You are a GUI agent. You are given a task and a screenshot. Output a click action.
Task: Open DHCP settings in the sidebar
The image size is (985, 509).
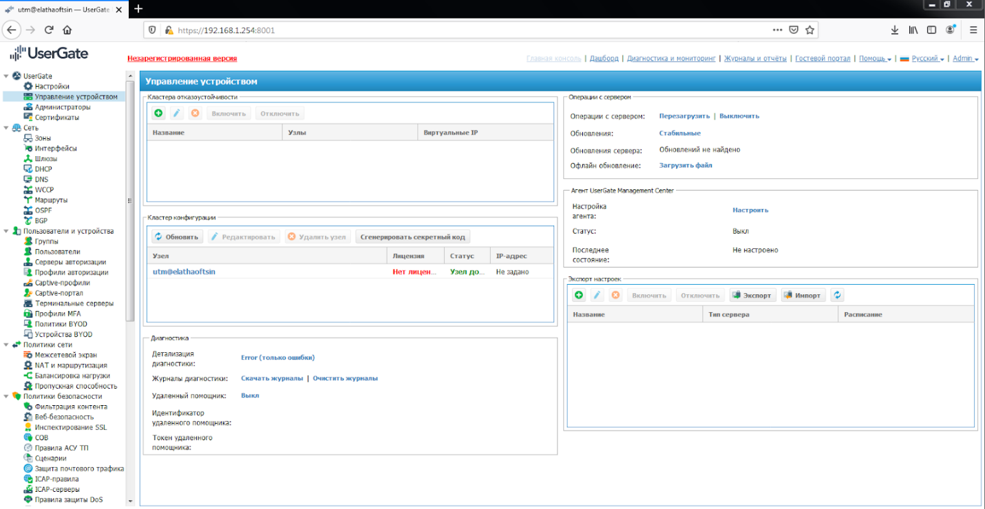click(x=43, y=169)
